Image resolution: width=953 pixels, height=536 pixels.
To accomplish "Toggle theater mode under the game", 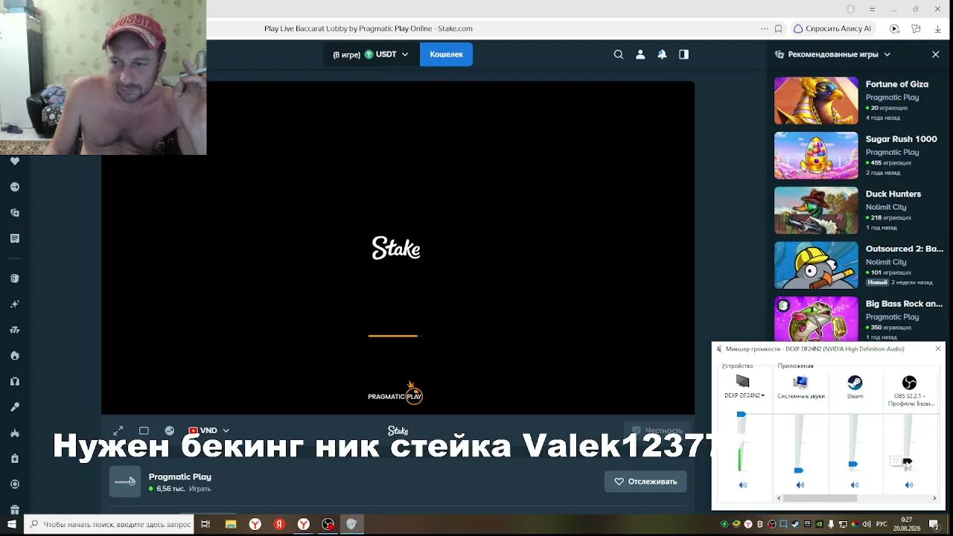I will [144, 430].
